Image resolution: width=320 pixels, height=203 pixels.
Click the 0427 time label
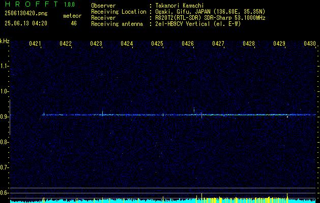point(218,44)
